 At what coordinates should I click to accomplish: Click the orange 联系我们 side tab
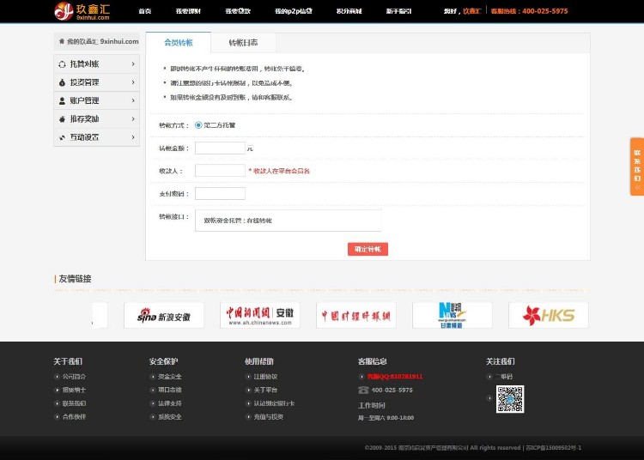pos(637,166)
